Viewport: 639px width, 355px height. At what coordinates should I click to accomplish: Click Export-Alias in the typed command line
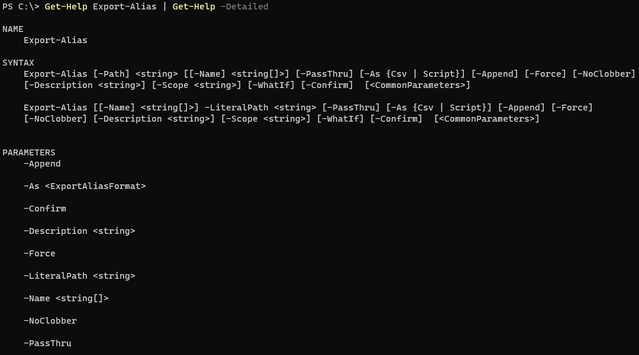125,6
